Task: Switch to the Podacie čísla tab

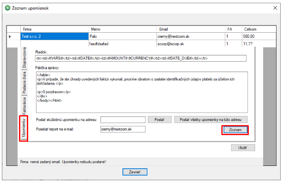Action: [x=24, y=82]
